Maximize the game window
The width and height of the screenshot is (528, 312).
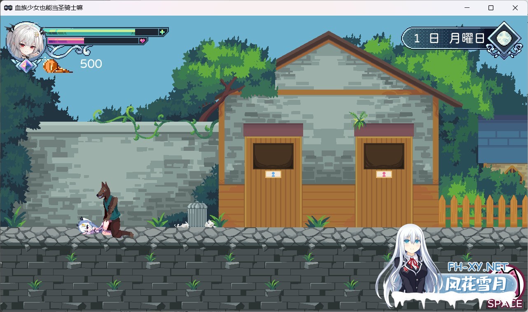491,8
